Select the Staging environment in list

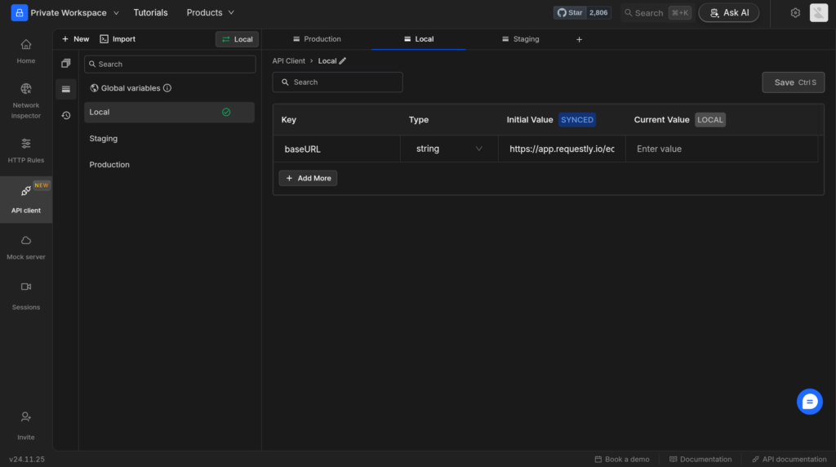[169, 139]
